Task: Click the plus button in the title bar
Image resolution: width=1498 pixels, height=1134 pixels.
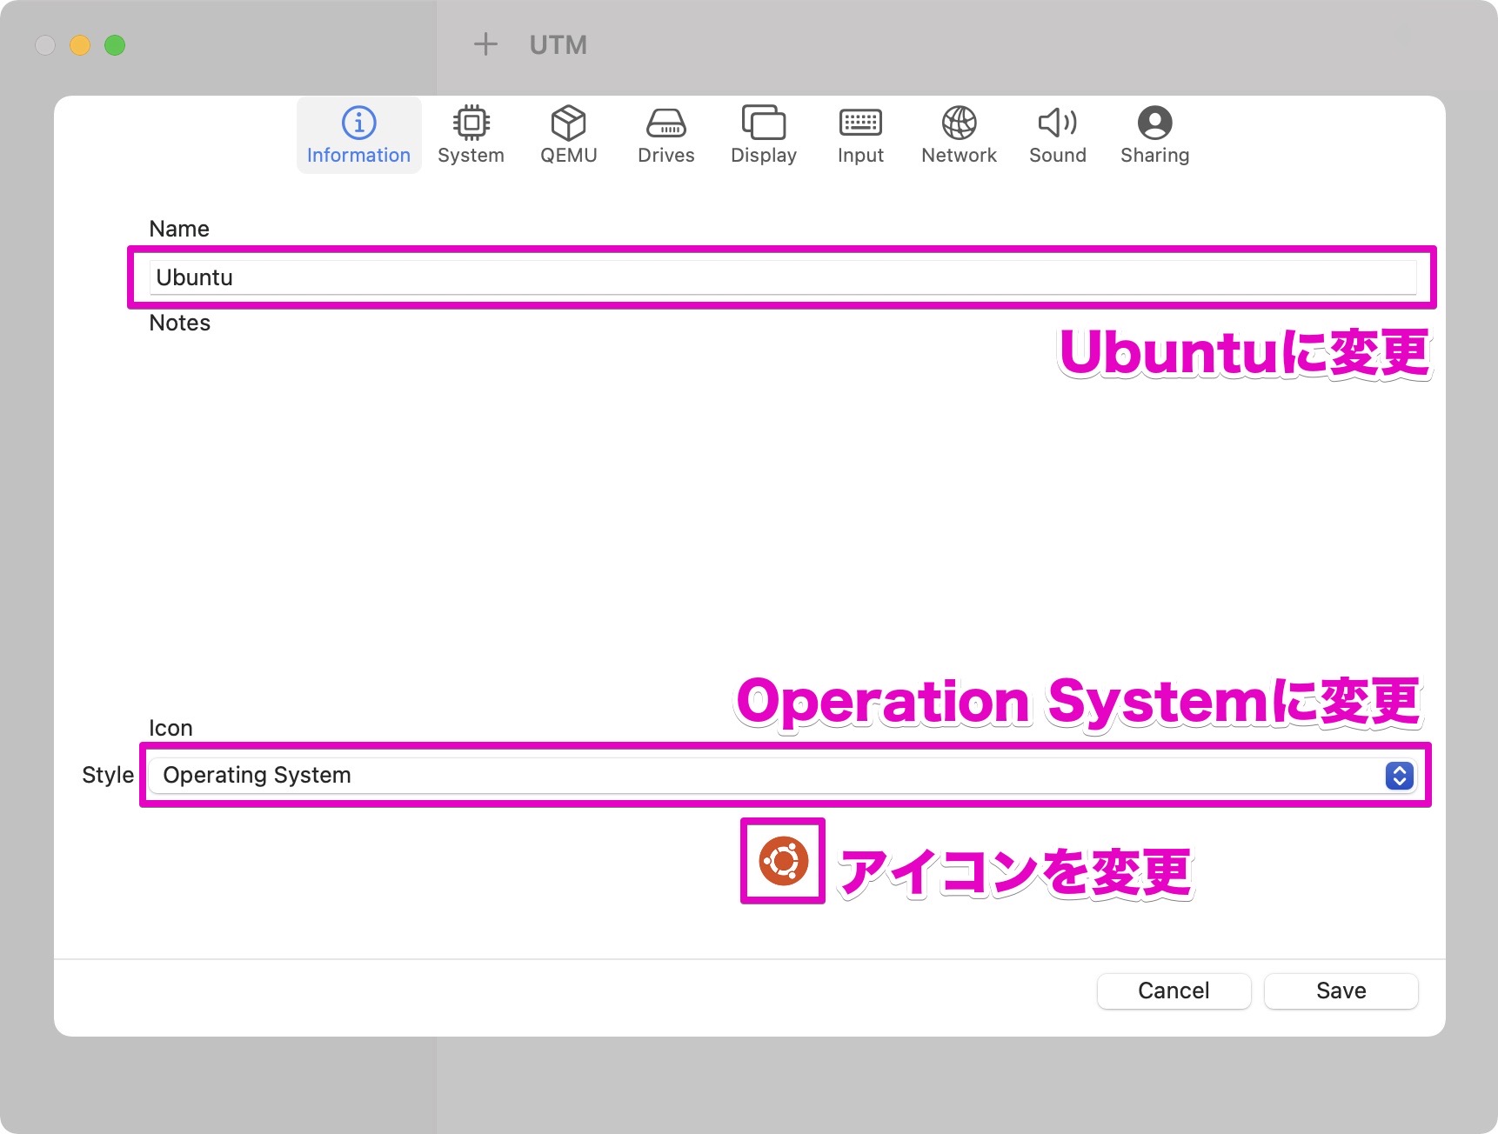Action: click(485, 44)
